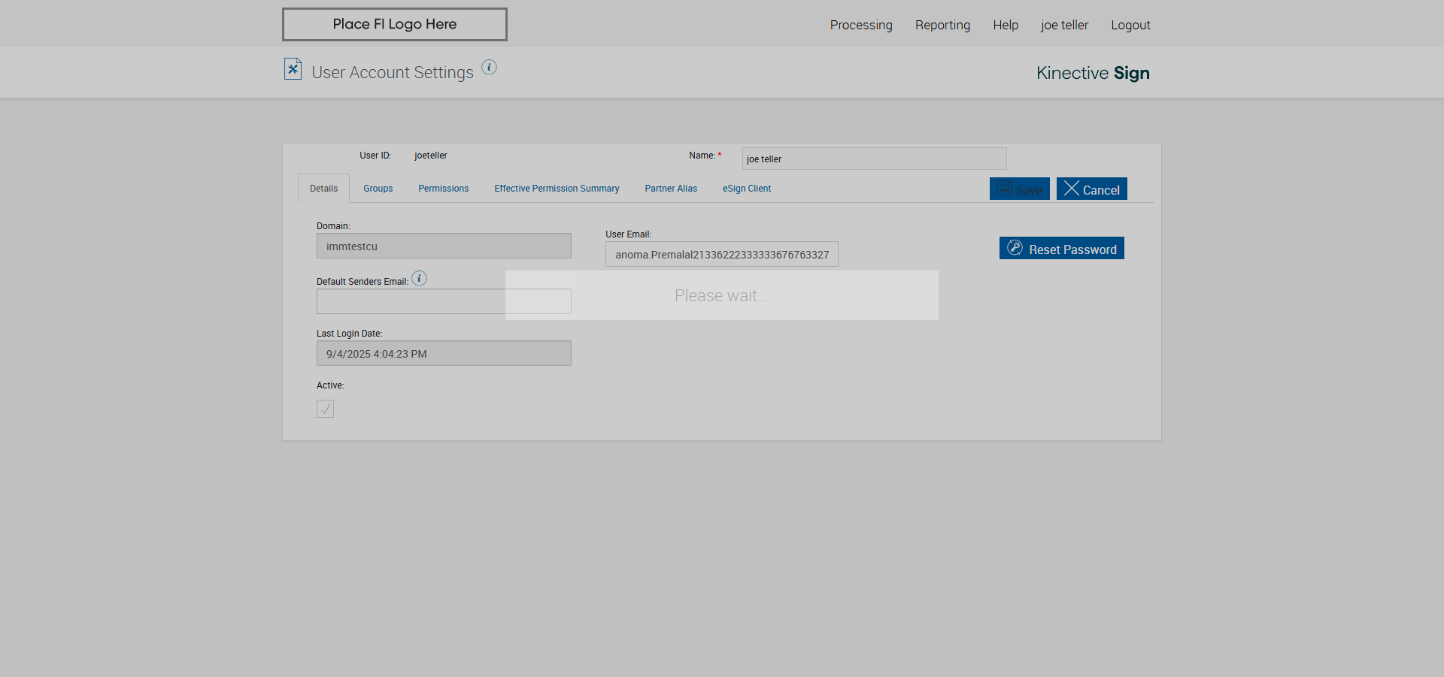
Task: Toggle the Active checkbox
Action: point(325,409)
